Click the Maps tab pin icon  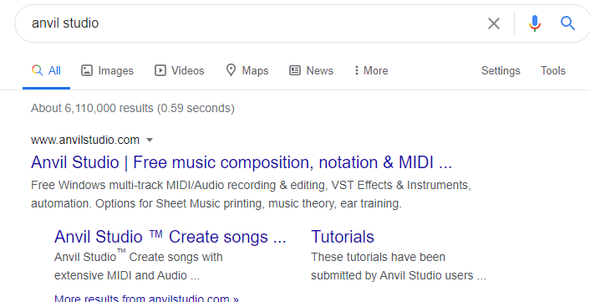click(x=231, y=70)
